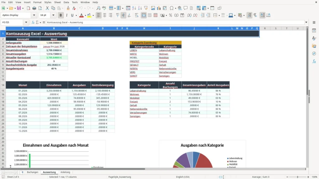Apply AutoFilter to the data
Viewport: 319px width, 179px height.
point(146,8)
